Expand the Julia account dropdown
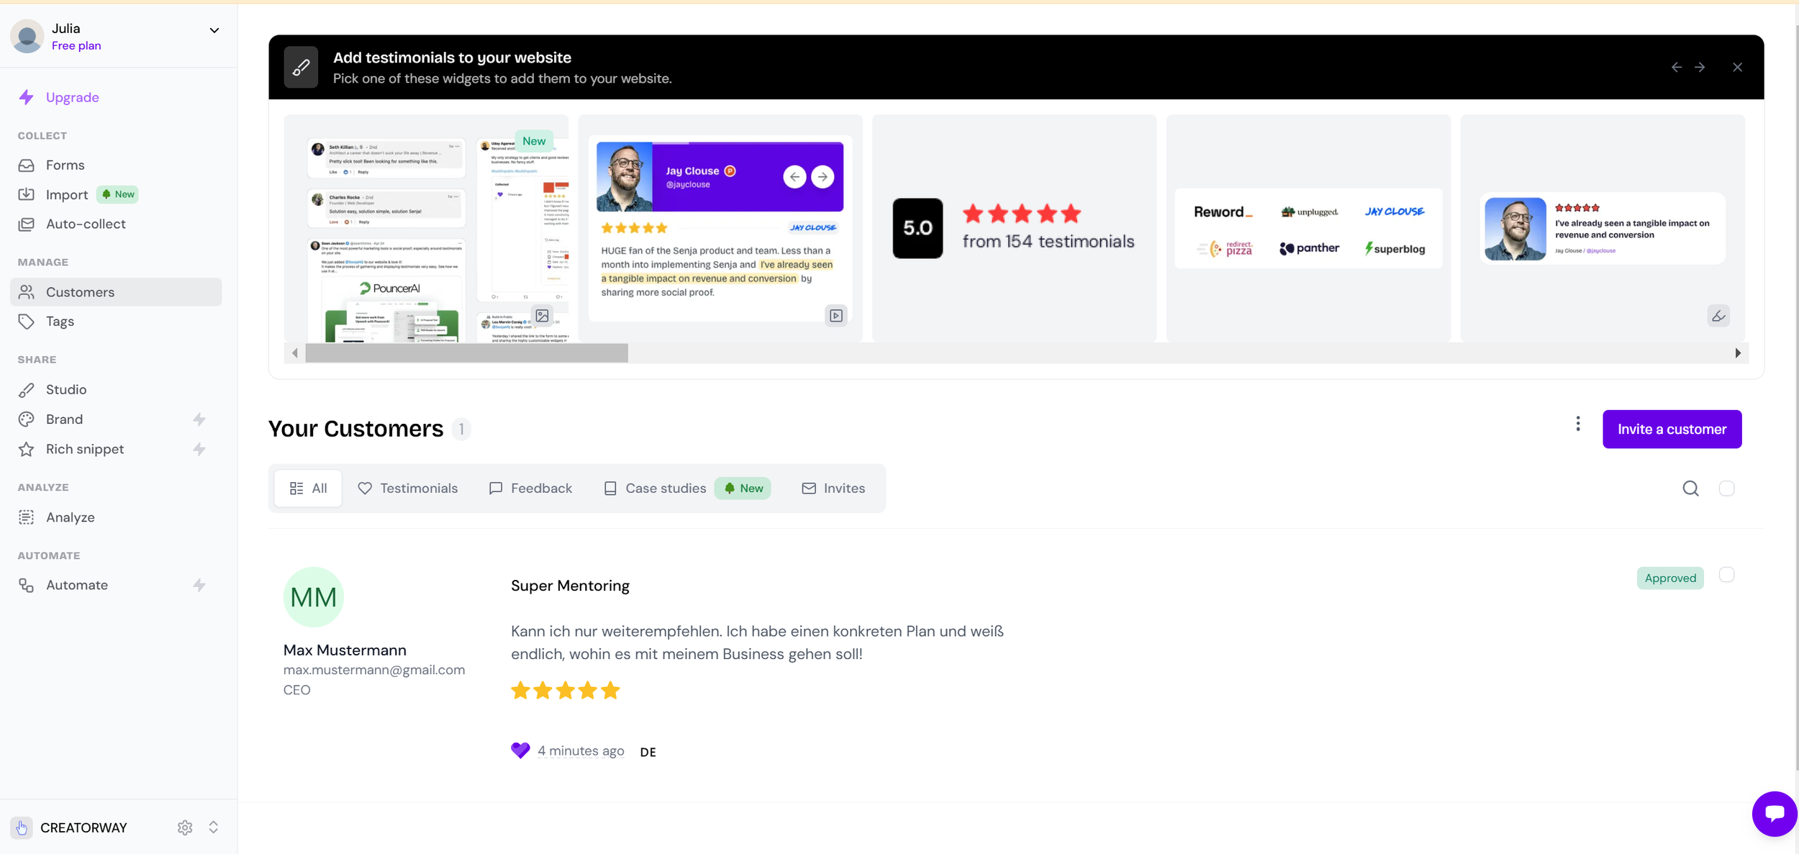 coord(214,30)
